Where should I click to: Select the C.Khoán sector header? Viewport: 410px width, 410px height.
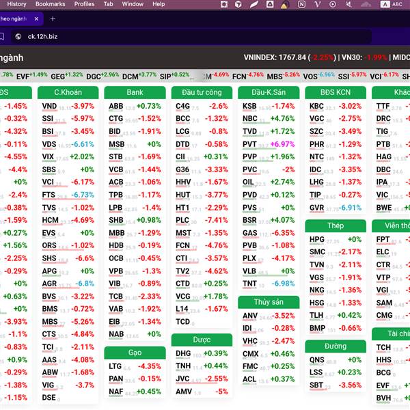click(x=68, y=92)
